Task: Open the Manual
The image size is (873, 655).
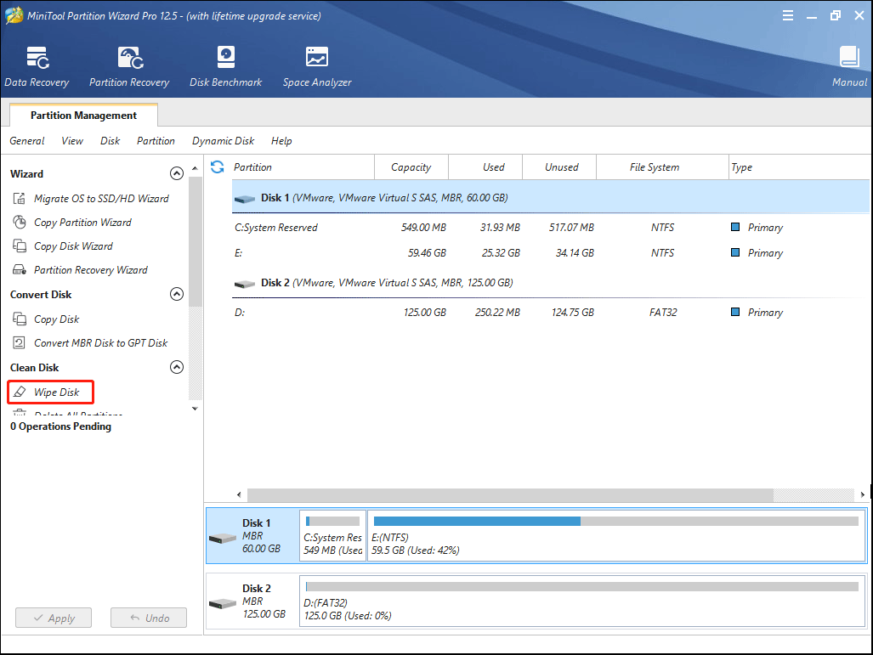Action: point(849,66)
